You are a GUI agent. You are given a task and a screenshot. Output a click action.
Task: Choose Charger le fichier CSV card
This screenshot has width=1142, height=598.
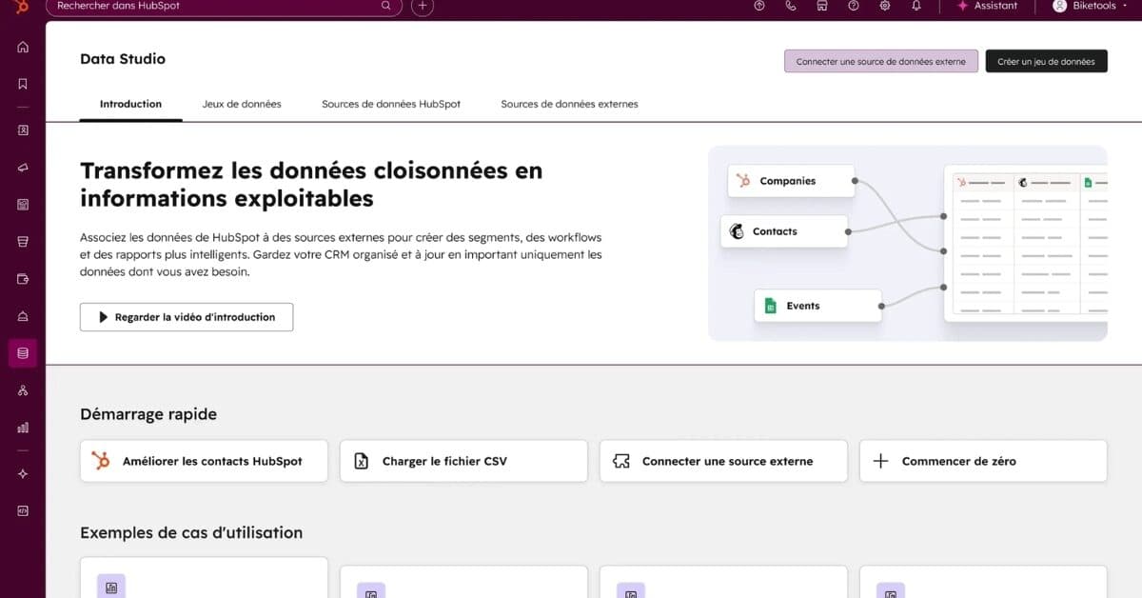[463, 461]
